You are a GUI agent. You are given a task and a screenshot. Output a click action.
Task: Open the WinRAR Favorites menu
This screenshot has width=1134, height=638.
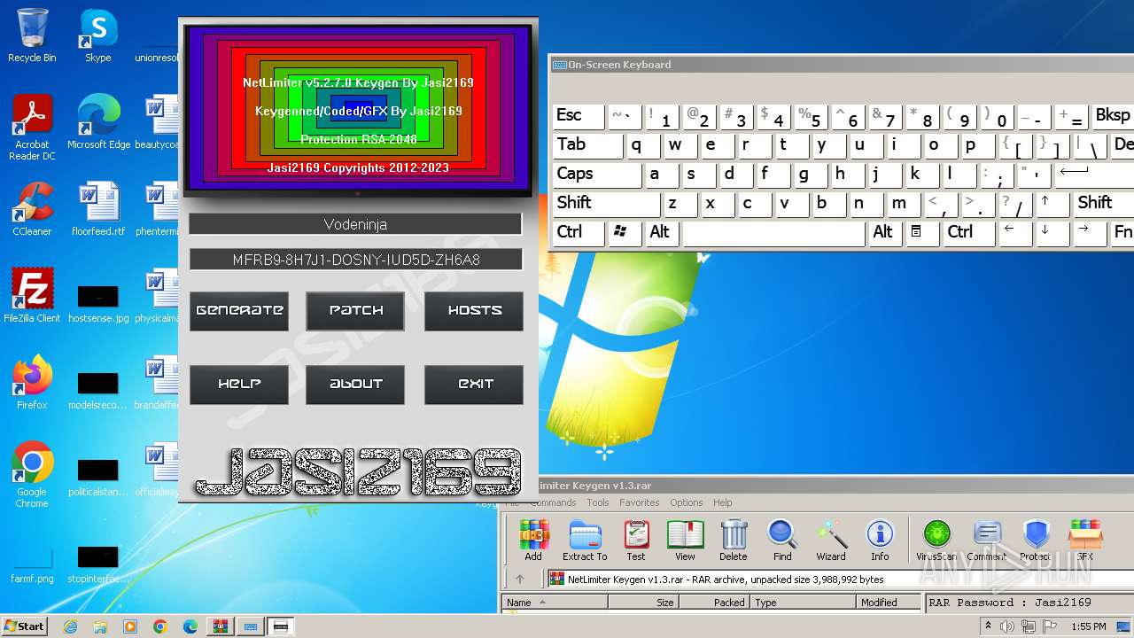[640, 502]
